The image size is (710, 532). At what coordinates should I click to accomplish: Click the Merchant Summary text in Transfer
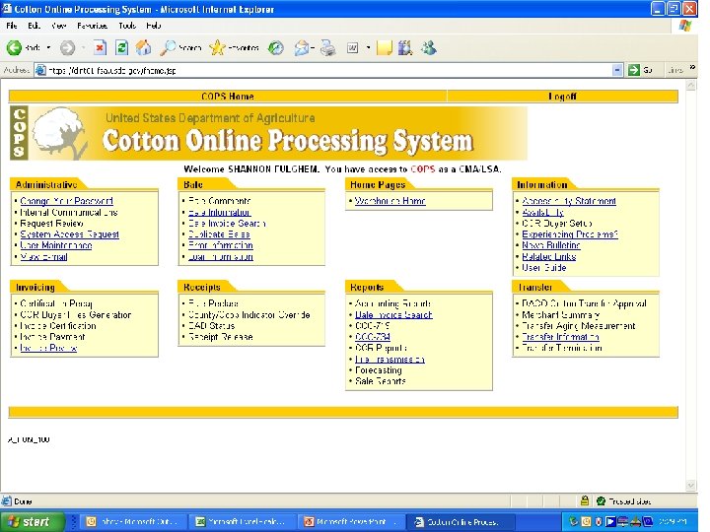pyautogui.click(x=561, y=315)
